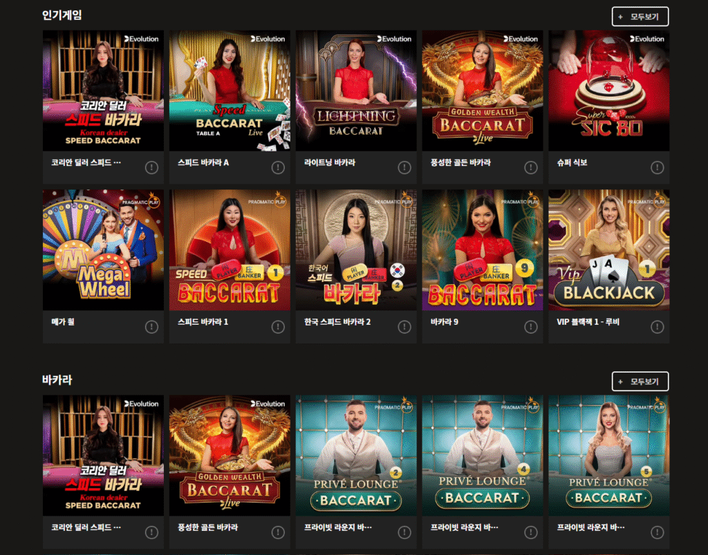This screenshot has width=708, height=555.
Task: Click info icon next to 메가 휠
Action: click(x=151, y=327)
